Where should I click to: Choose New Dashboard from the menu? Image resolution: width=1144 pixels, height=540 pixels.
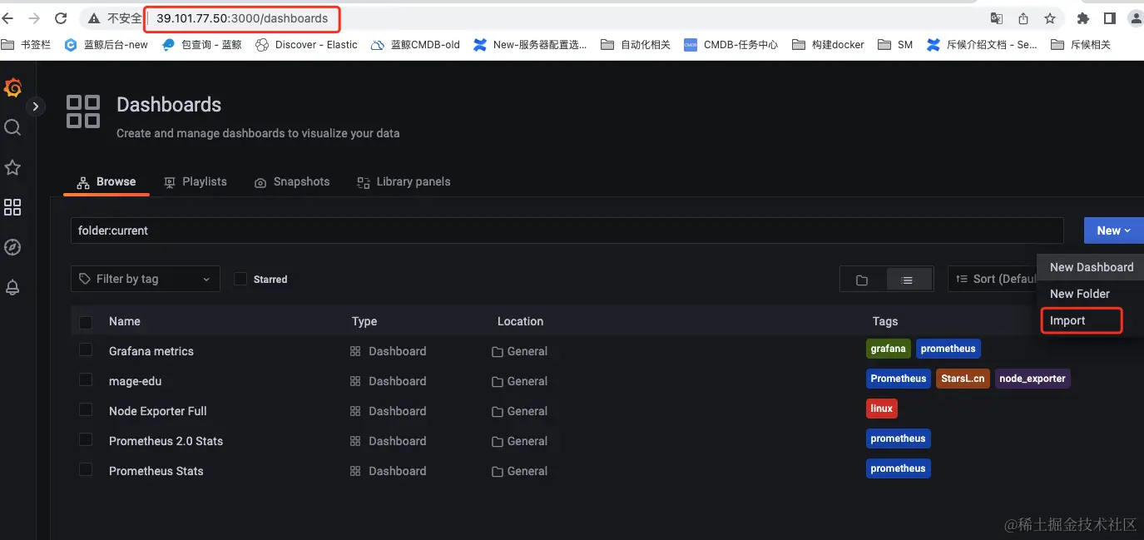click(x=1091, y=267)
